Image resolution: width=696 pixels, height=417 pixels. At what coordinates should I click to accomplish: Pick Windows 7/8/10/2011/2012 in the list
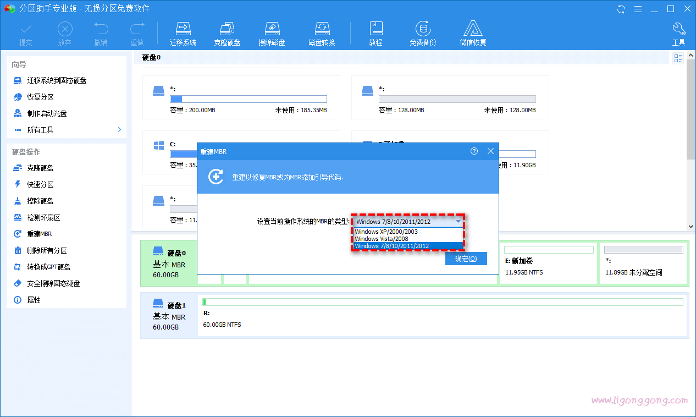391,246
